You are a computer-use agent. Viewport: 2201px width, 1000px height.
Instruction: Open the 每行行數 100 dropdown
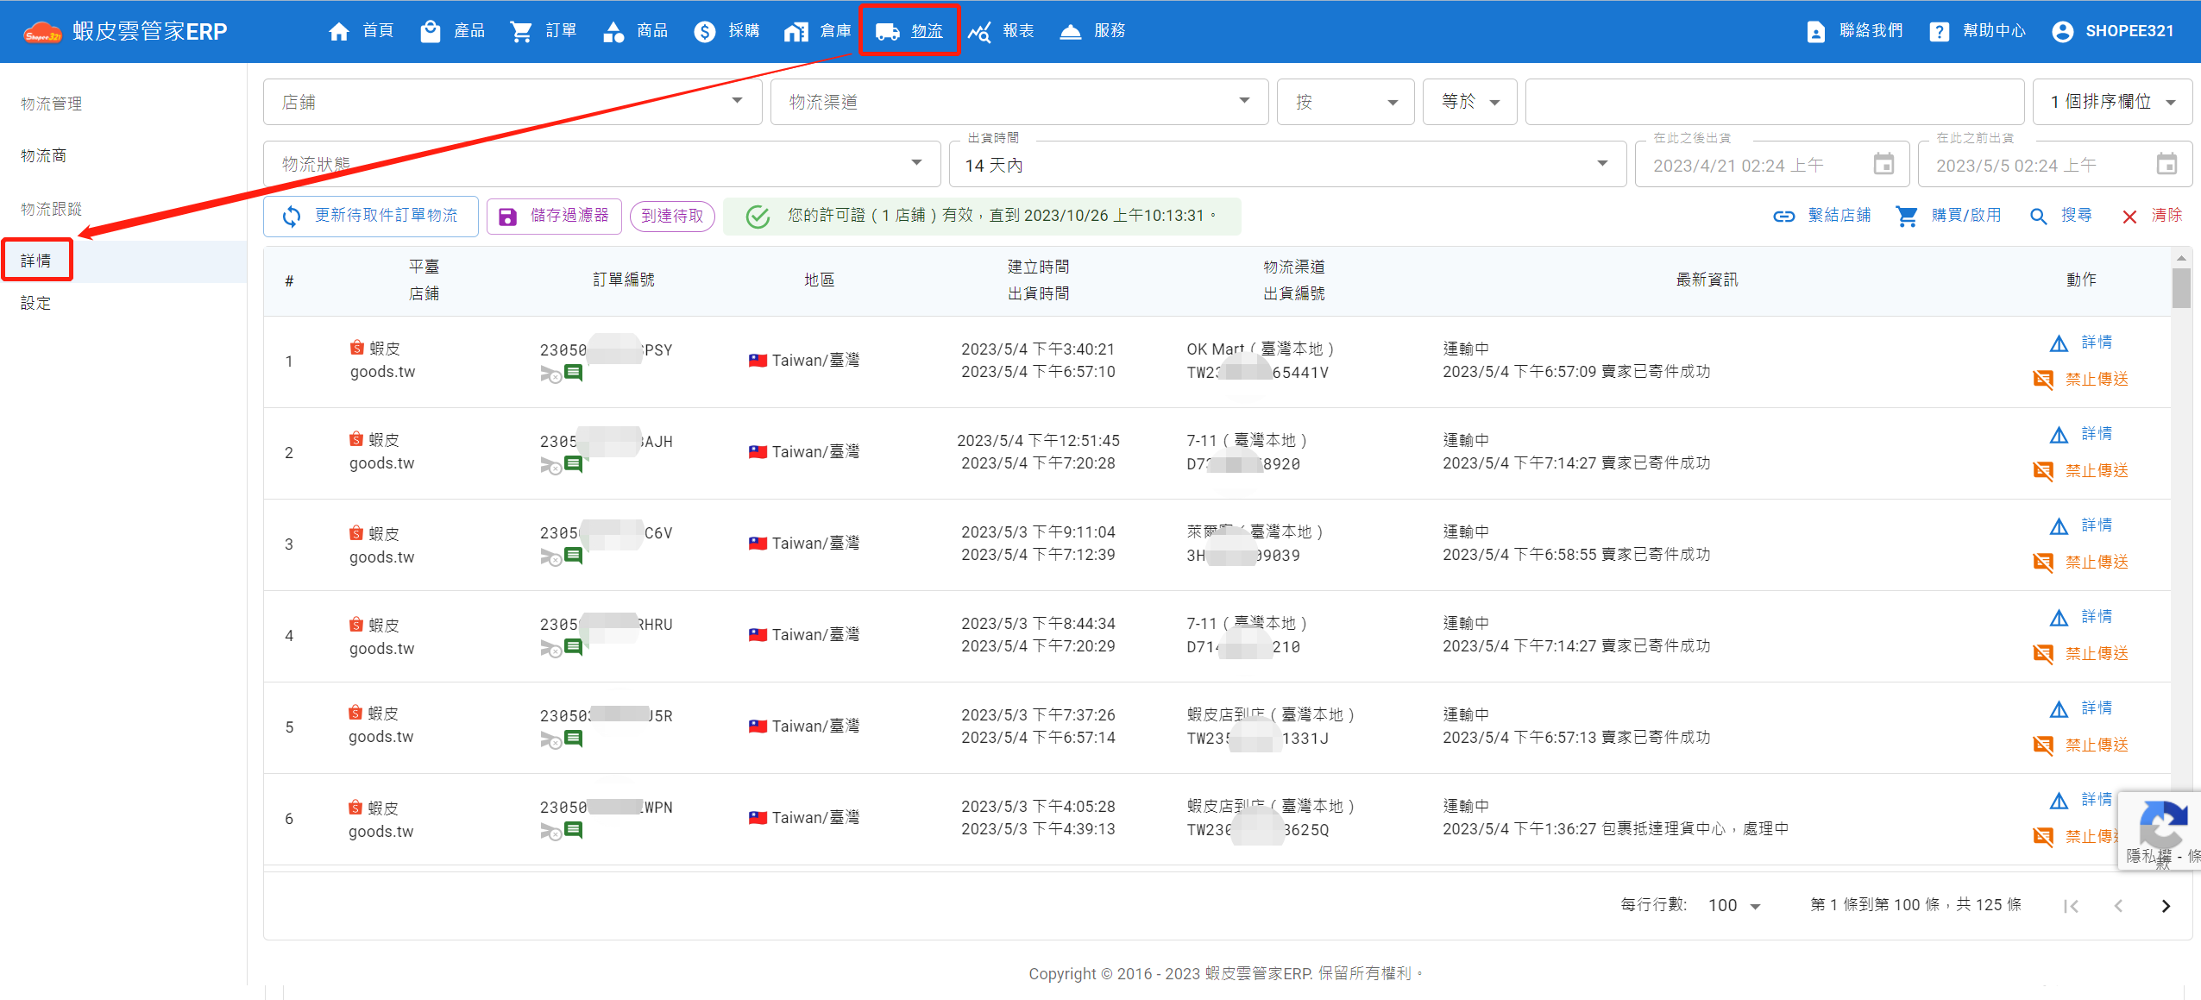(1734, 905)
